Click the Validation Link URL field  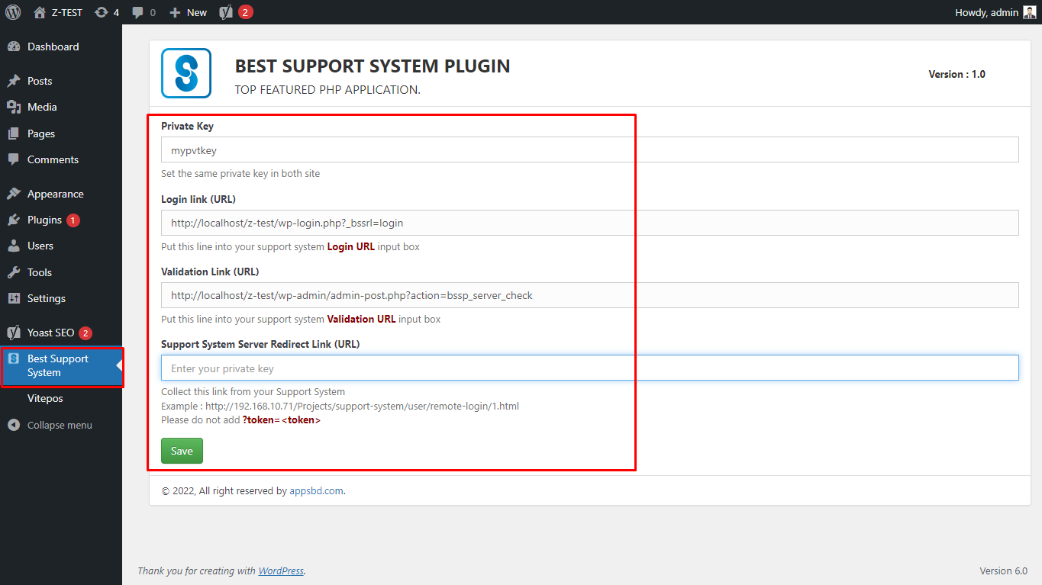point(589,295)
